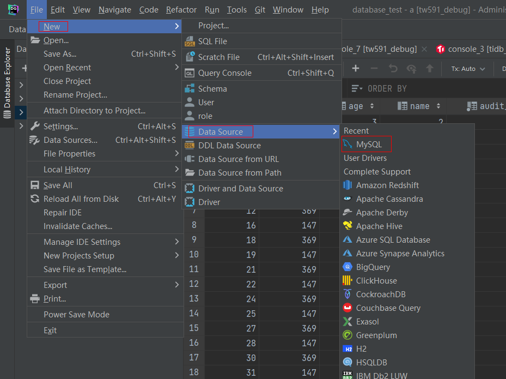Open the Refactor menu
The height and width of the screenshot is (379, 506).
[181, 10]
